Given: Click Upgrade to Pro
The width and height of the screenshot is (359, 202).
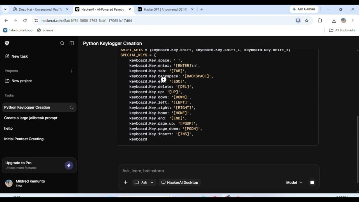Looking at the screenshot, I should coord(39,165).
